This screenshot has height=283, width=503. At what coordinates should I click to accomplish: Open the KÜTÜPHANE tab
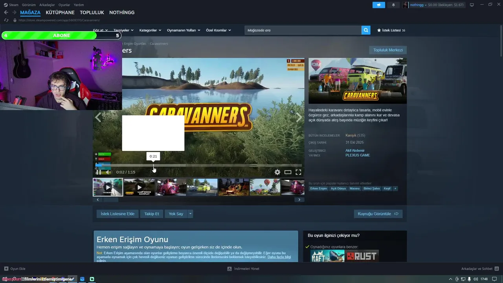click(60, 13)
